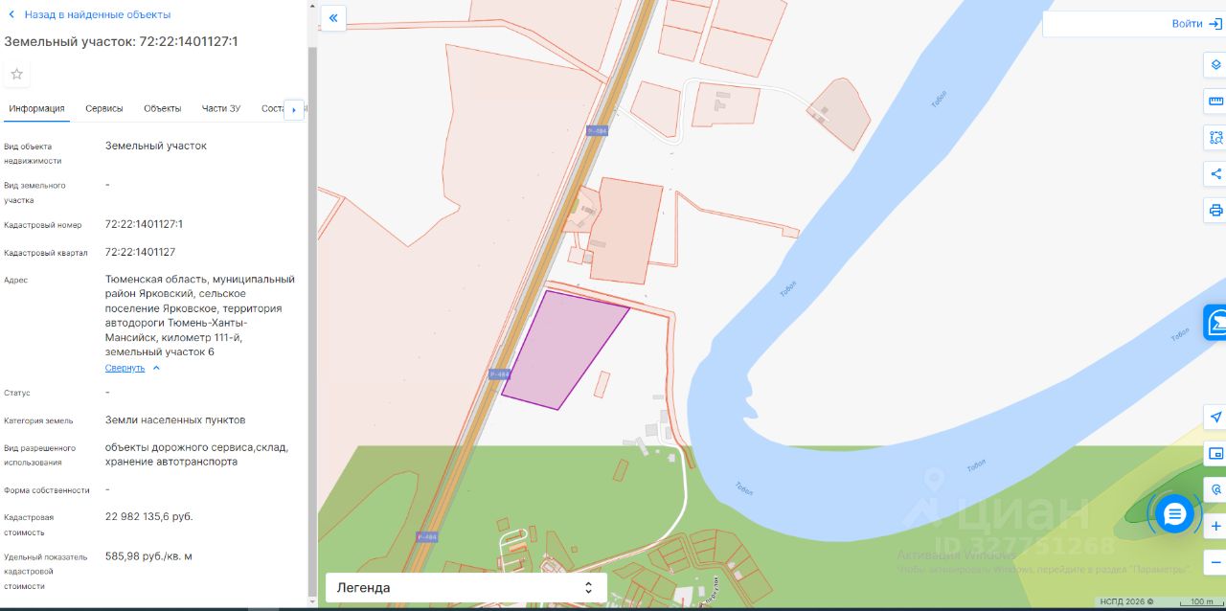Add parcel to favorites with star icon
Image resolution: width=1226 pixels, height=611 pixels.
[x=17, y=74]
